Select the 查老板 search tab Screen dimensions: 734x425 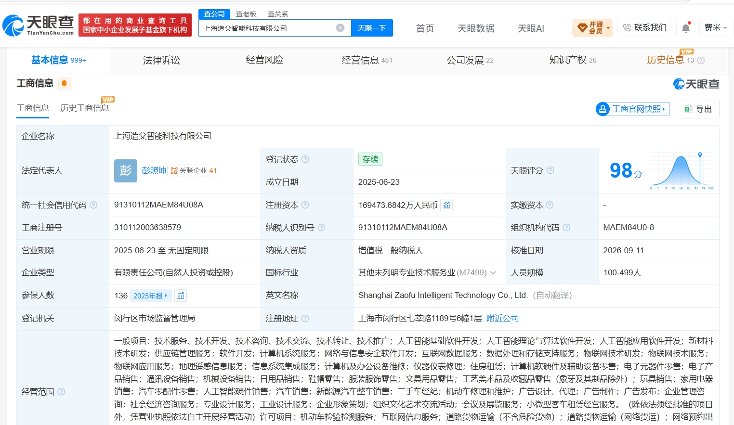[246, 14]
